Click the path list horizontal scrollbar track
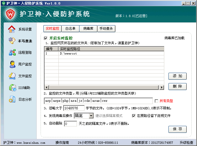197x146 pixels. [x=104, y=87]
